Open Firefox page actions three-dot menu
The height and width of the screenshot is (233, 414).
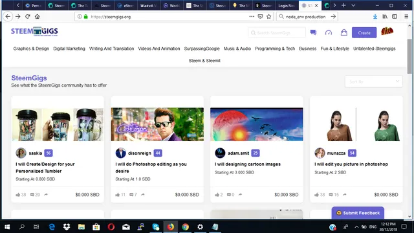[252, 16]
